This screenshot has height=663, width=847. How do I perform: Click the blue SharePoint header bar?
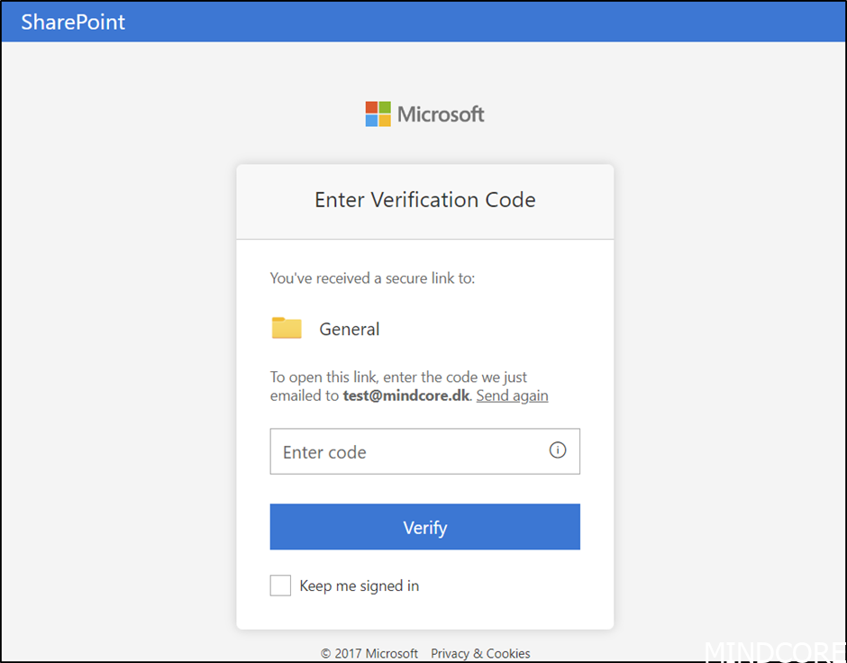pyautogui.click(x=423, y=22)
